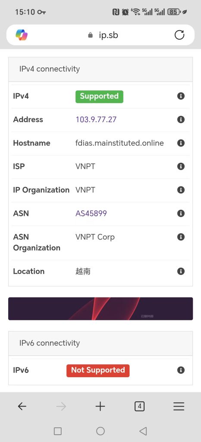Open the AS45899 link
The image size is (201, 442).
91,213
